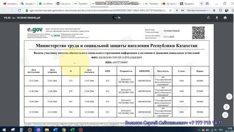This screenshot has width=234, height=132.
Task: Click the Сумма column header
Action: point(181,71)
